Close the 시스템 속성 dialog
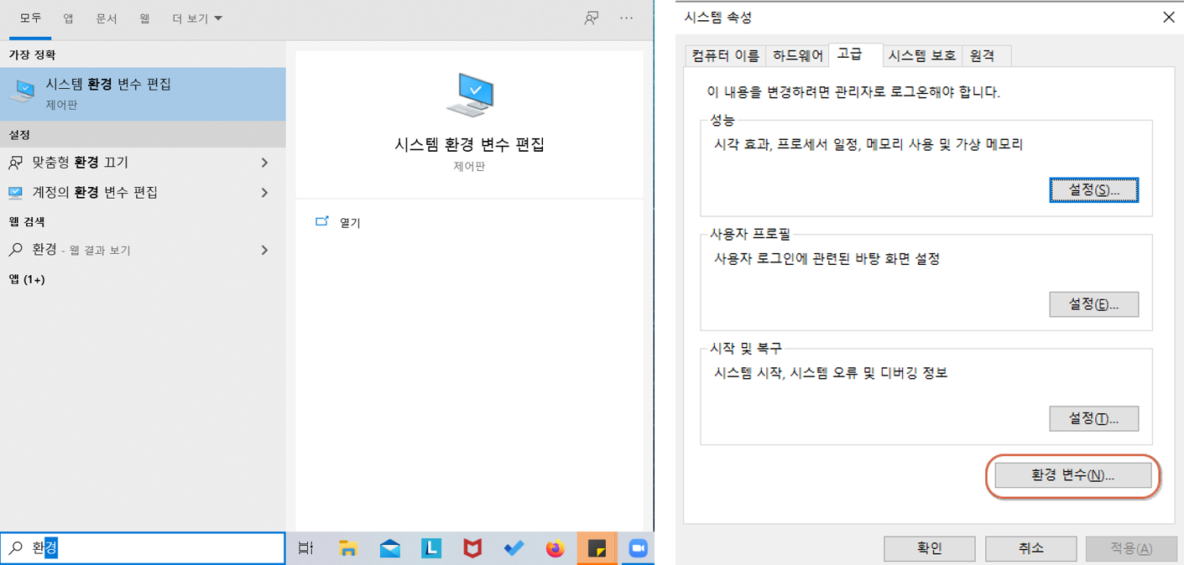Screen dimensions: 1184x565 click(1168, 18)
